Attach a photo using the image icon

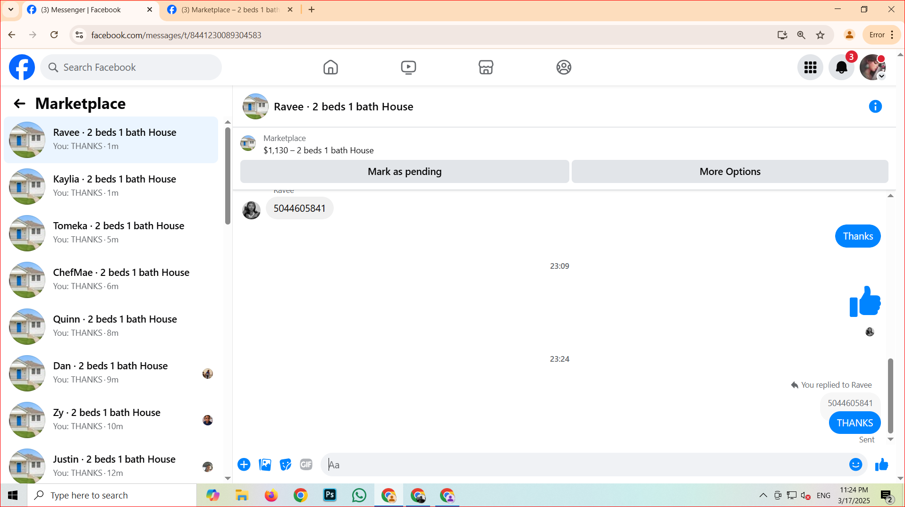click(x=265, y=465)
